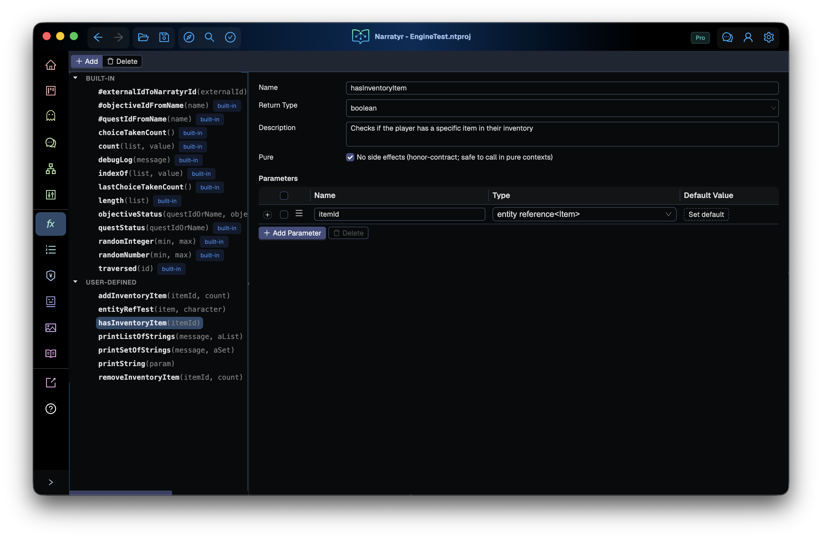Check the select-all parameters header checkbox

coord(284,196)
